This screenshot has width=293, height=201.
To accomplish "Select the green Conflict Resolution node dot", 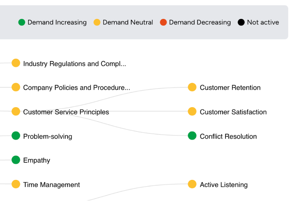I will click(192, 135).
